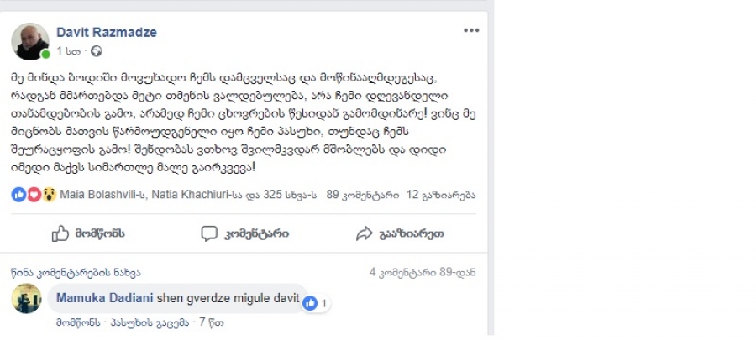Click Mamuka Dadiani's comment avatar
Screen dimensions: 756x340
click(x=27, y=299)
